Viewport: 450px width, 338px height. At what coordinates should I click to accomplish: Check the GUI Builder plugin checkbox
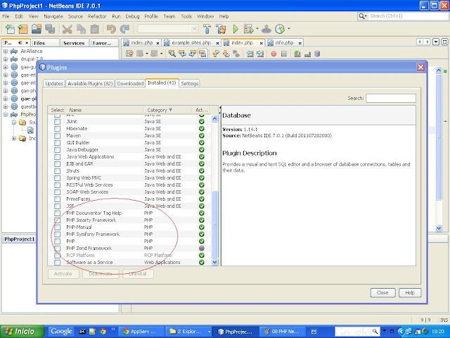click(x=58, y=142)
